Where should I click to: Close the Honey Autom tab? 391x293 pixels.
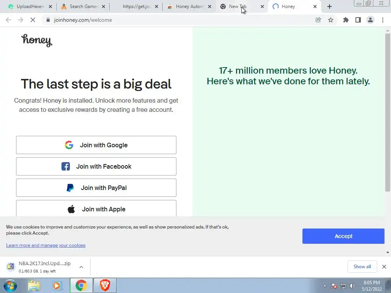210,6
